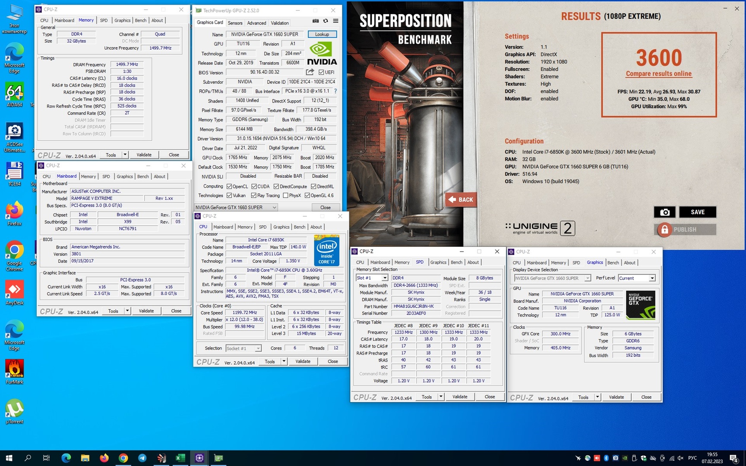The width and height of the screenshot is (746, 466).
Task: Open AIDA64 desktop icon
Action: [14, 95]
